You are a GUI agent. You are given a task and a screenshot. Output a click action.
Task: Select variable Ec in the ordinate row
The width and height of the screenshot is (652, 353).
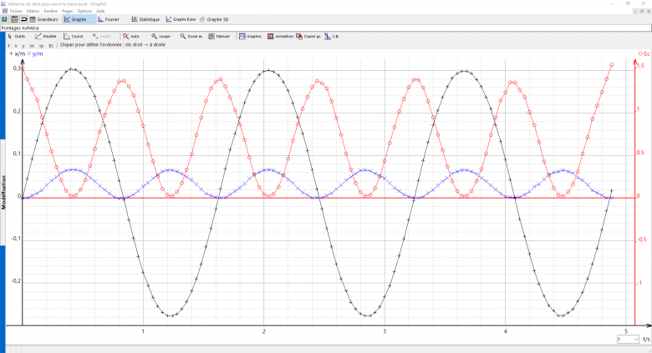(x=51, y=46)
